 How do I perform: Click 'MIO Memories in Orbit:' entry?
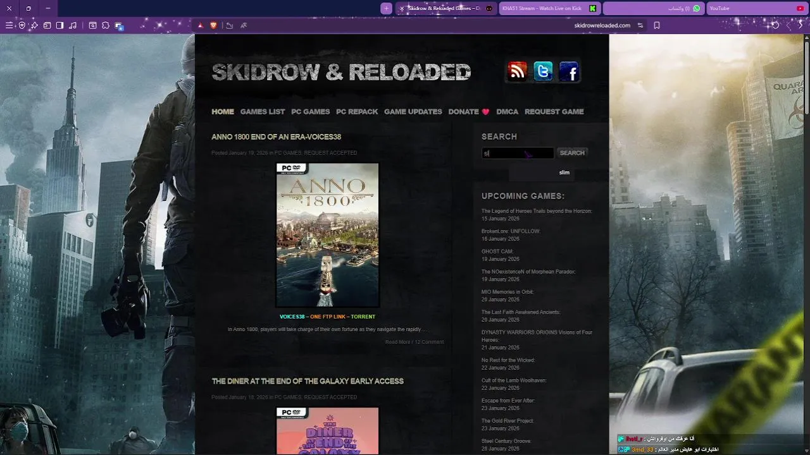pyautogui.click(x=508, y=292)
